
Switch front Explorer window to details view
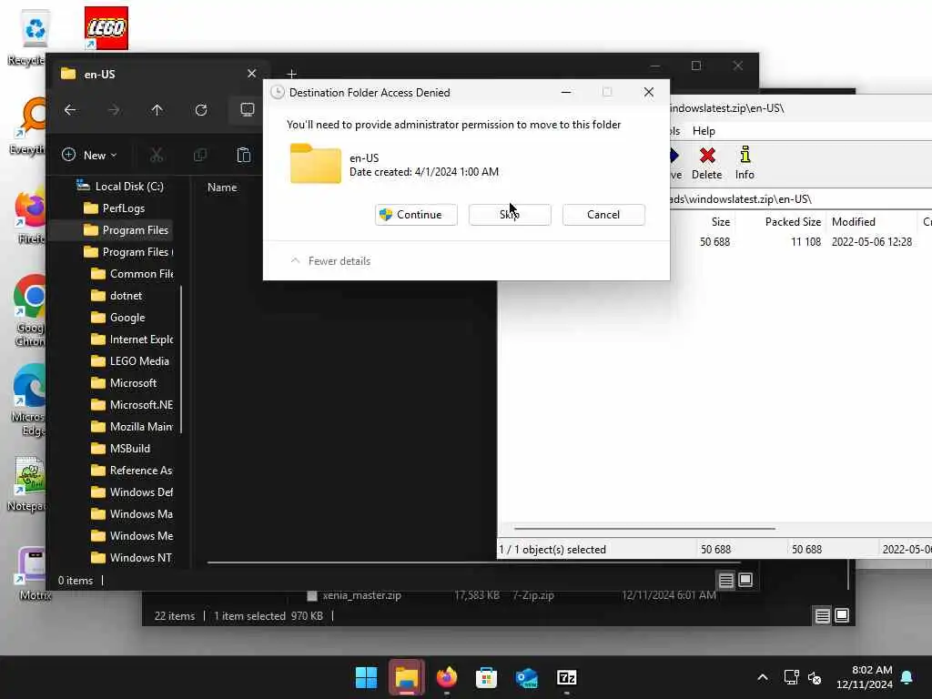[x=725, y=580]
